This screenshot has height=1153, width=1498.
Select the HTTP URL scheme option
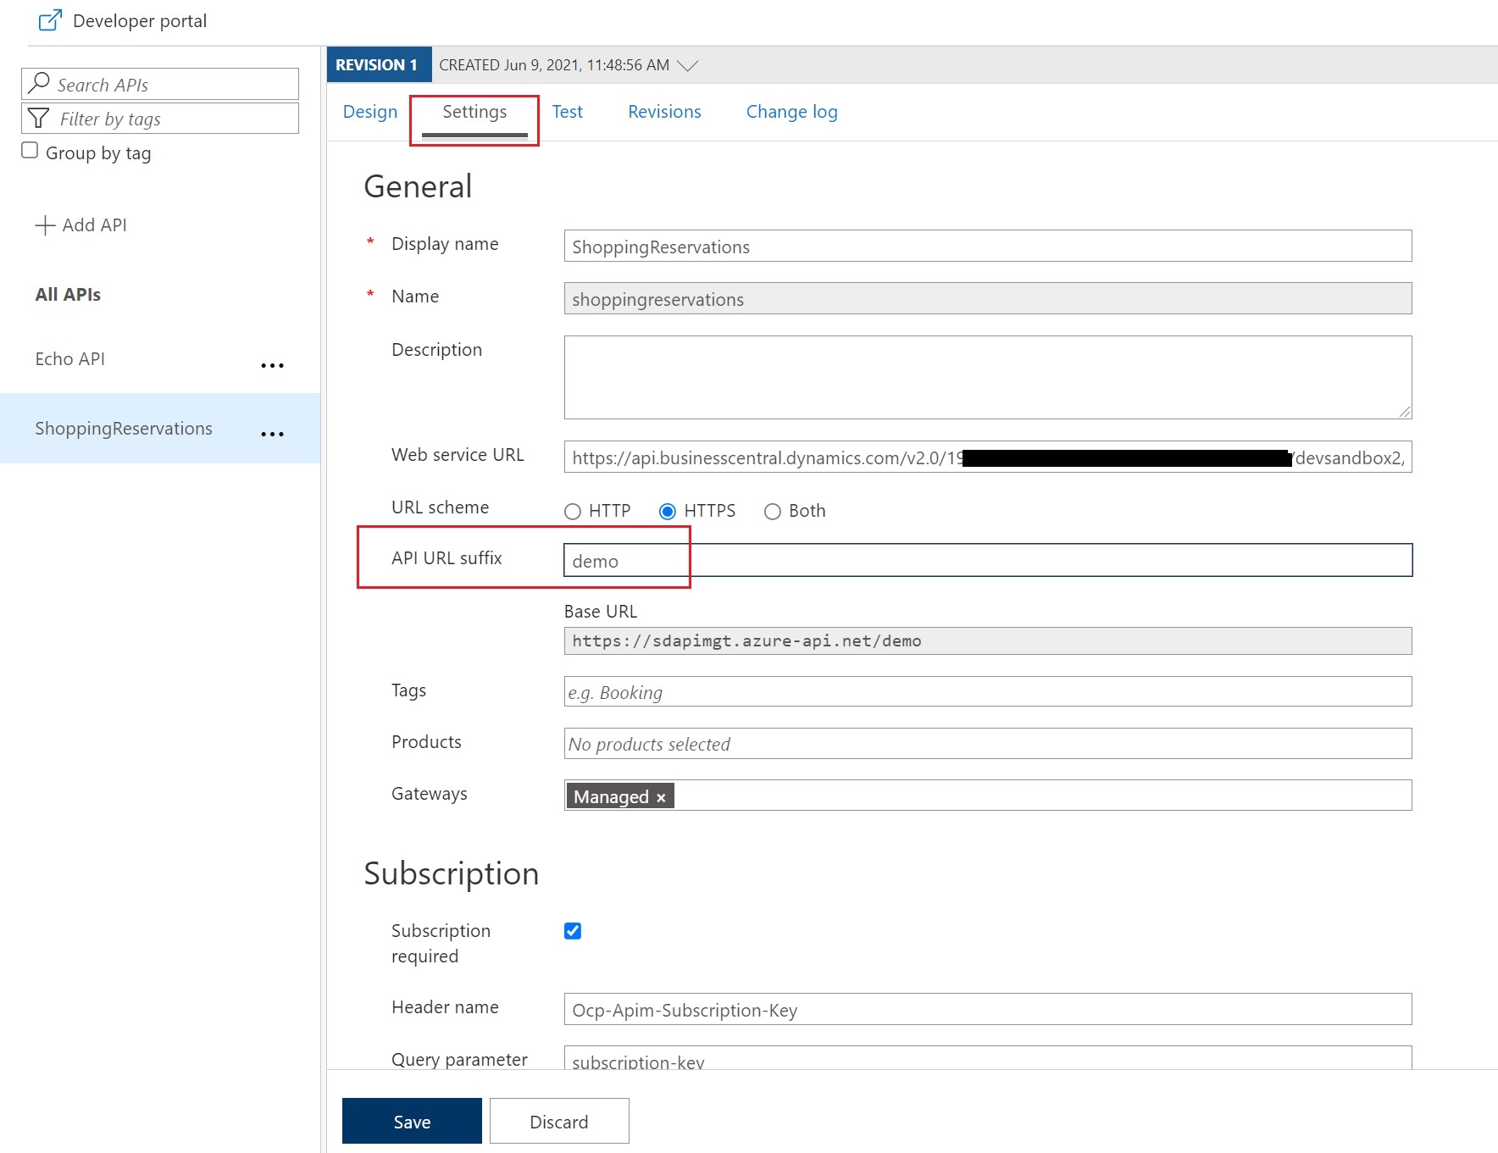[x=573, y=512]
